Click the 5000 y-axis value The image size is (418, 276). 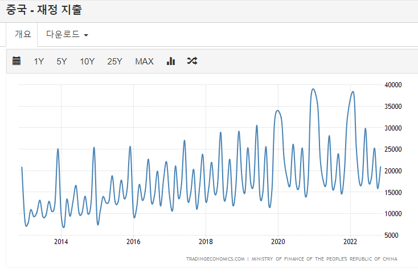pyautogui.click(x=391, y=235)
